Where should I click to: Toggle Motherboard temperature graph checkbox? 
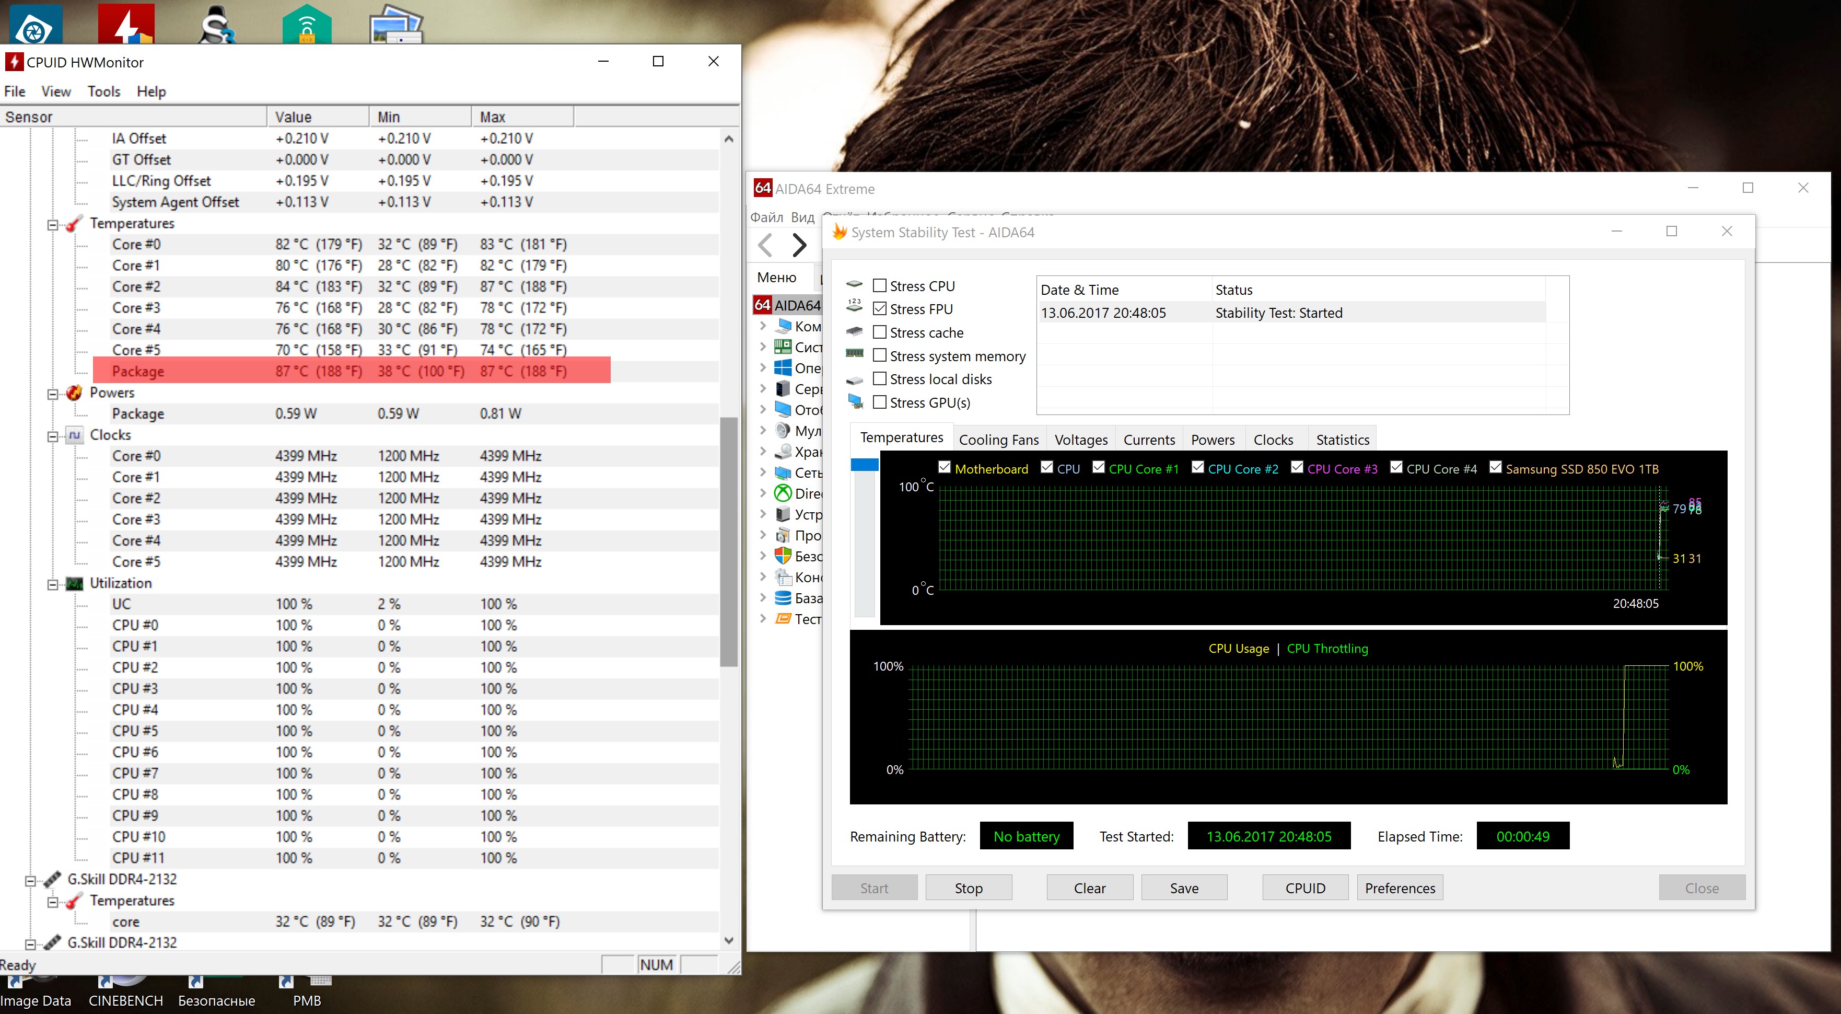tap(944, 468)
